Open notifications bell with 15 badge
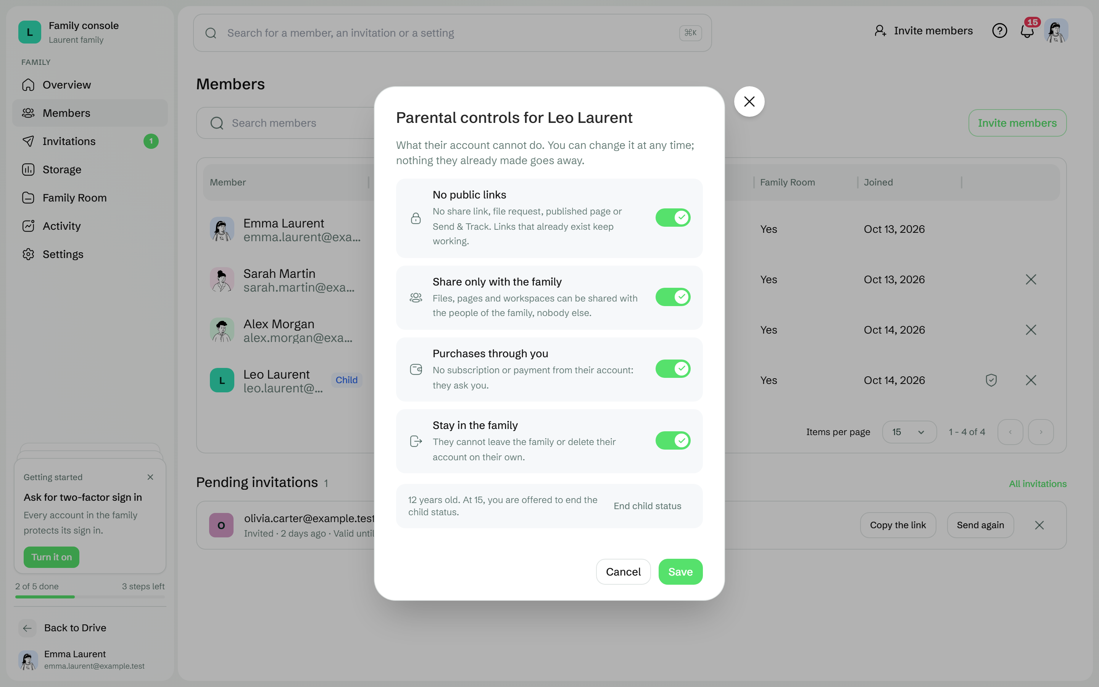The image size is (1099, 687). pos(1027,31)
